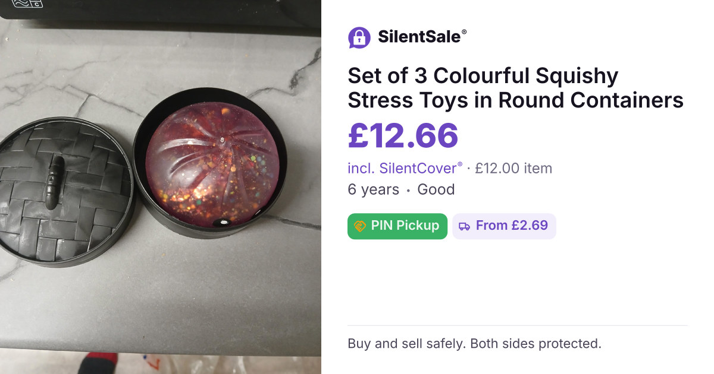Click the listing title Set of 3 Colourful Squishy
The image size is (714, 374).
click(483, 76)
